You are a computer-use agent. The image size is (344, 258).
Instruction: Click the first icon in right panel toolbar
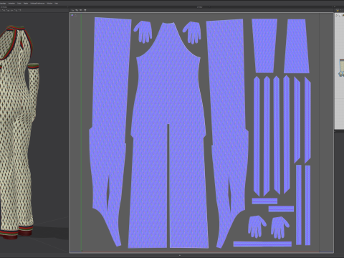(x=337, y=15)
